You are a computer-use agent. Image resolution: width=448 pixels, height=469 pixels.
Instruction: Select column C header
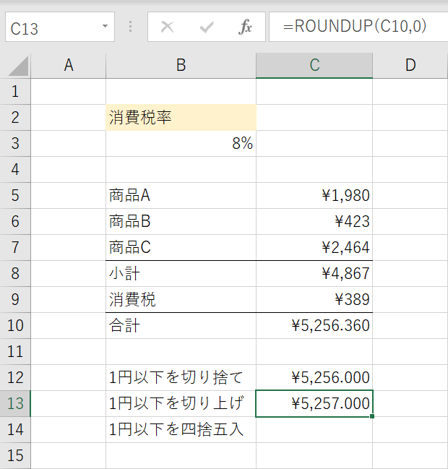314,66
